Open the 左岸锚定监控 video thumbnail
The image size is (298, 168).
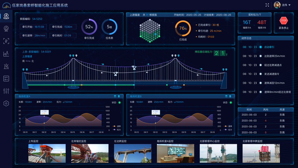pyautogui.click(x=90, y=153)
